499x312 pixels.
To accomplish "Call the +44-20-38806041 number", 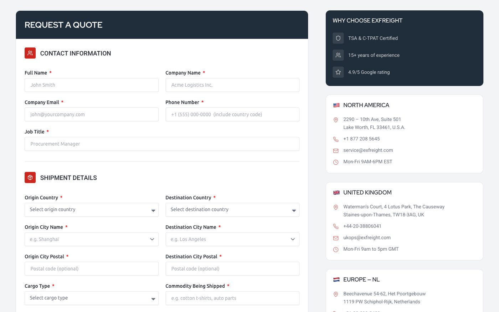I will [362, 226].
